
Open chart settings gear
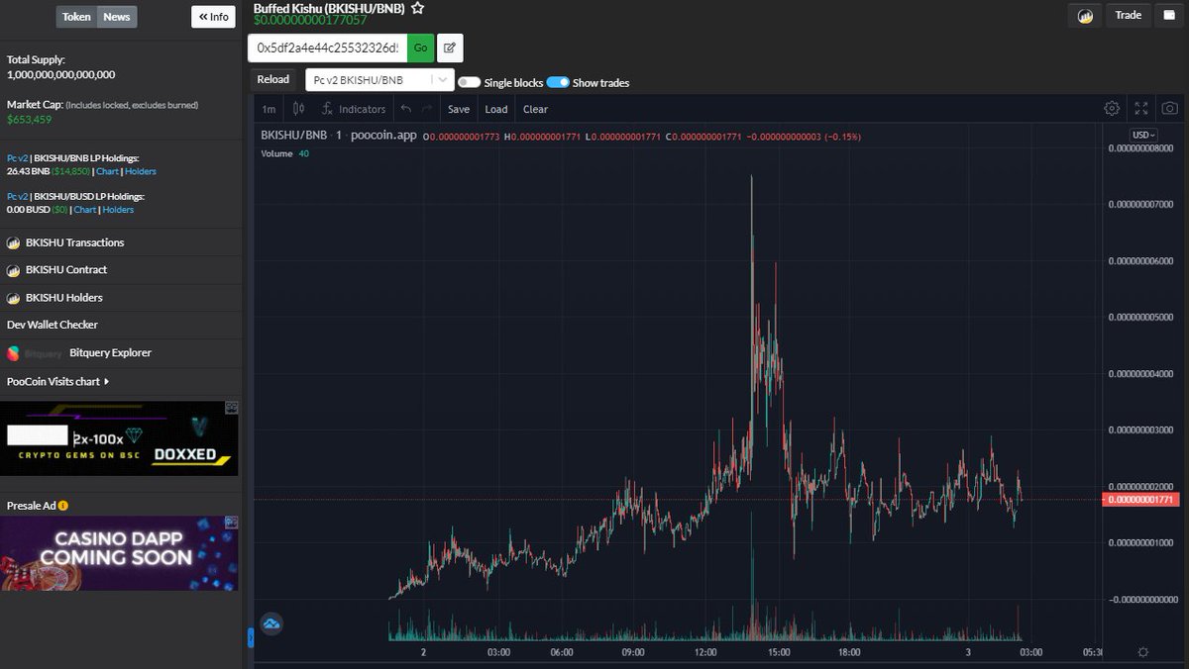[1112, 109]
